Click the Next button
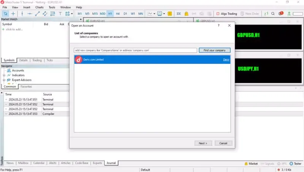Image resolution: width=304 pixels, height=172 pixels. [x=203, y=143]
